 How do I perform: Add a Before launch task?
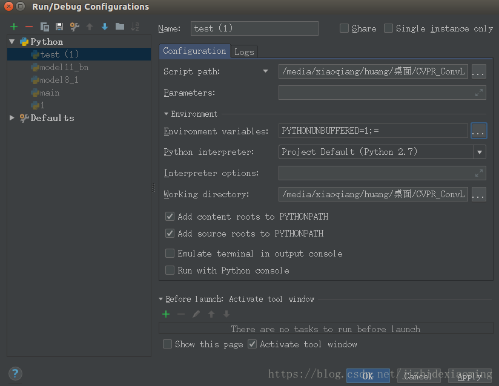[166, 314]
